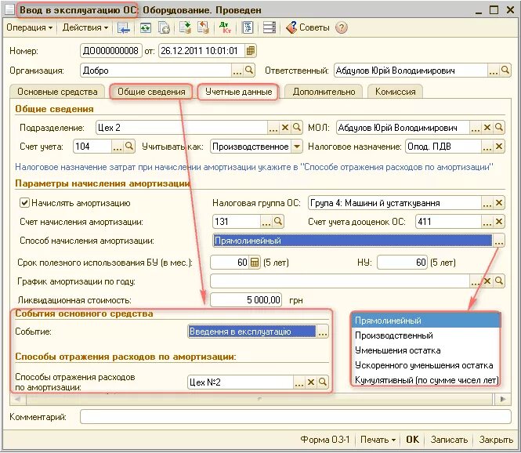521x453 pixels.
Task: Click the green refresh icon in toolbar
Action: (x=145, y=28)
